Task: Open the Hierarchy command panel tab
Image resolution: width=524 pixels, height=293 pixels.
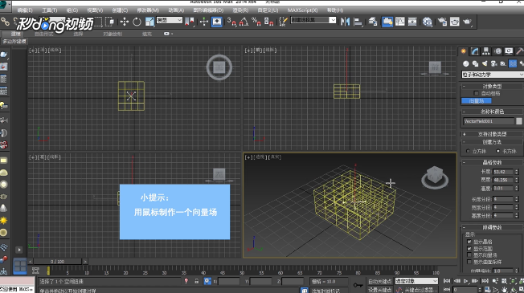Action: tap(486, 51)
